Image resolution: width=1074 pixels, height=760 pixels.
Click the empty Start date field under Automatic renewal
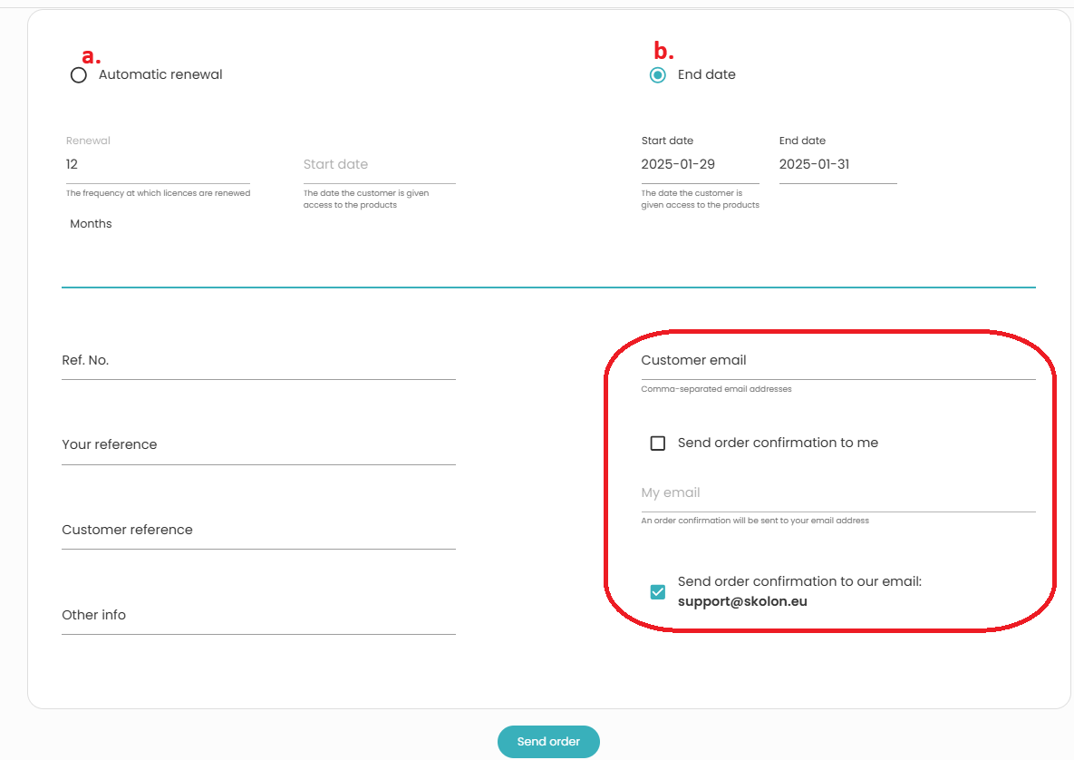pos(380,164)
